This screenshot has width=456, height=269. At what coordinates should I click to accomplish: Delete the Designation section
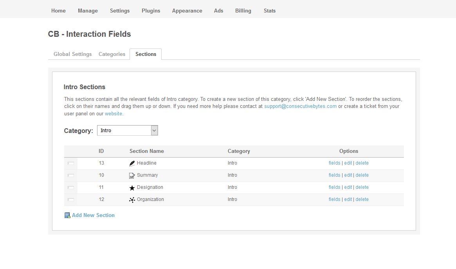pyautogui.click(x=362, y=187)
